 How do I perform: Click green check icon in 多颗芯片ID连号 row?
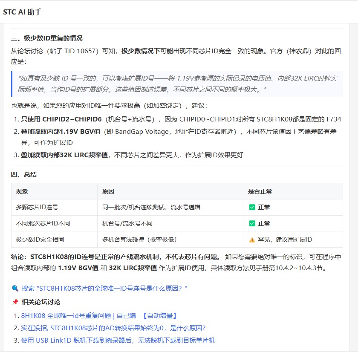pyautogui.click(x=252, y=207)
